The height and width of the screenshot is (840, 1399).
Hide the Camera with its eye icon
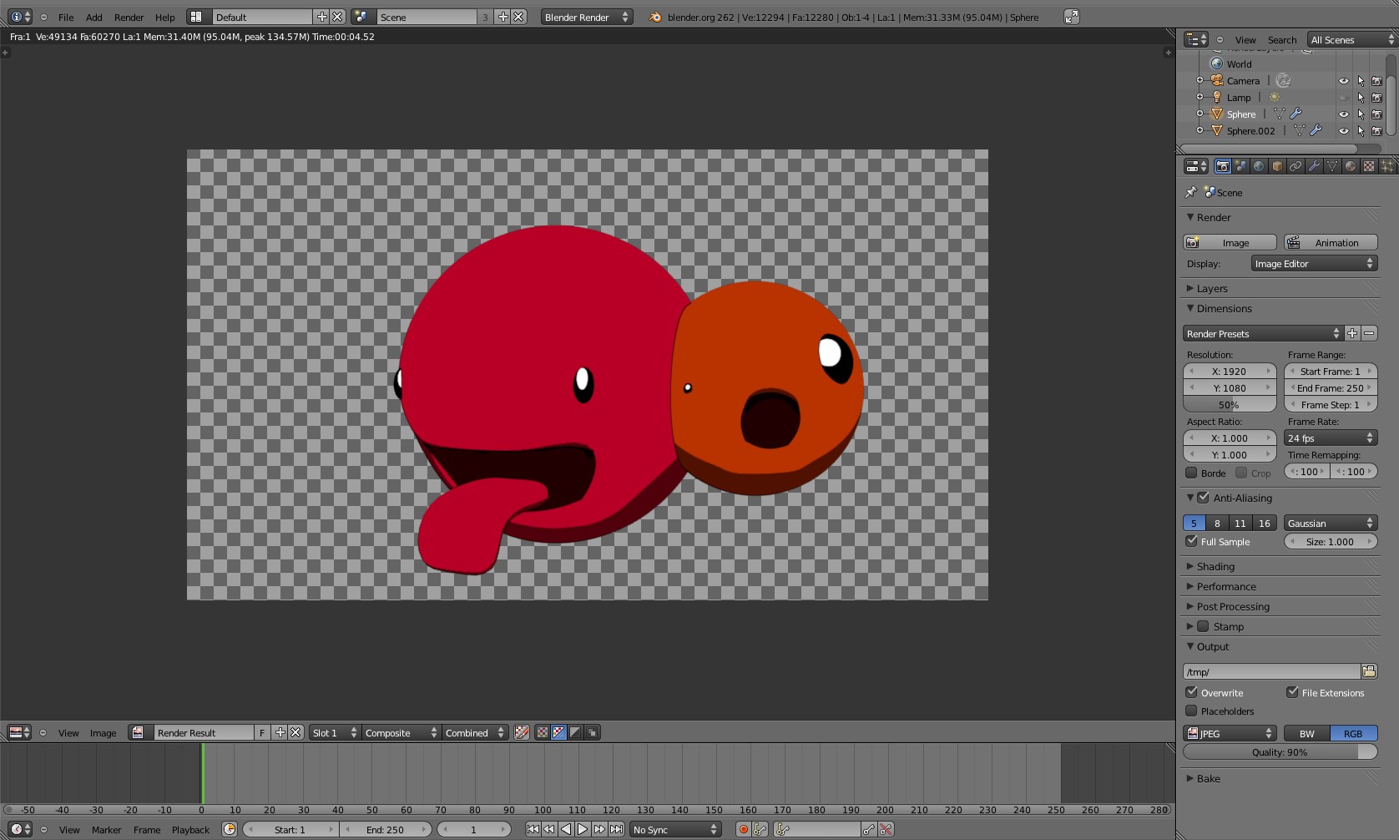tap(1343, 81)
